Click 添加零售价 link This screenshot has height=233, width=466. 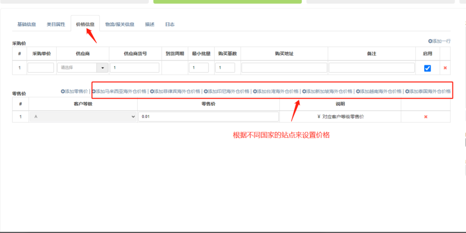[74, 91]
